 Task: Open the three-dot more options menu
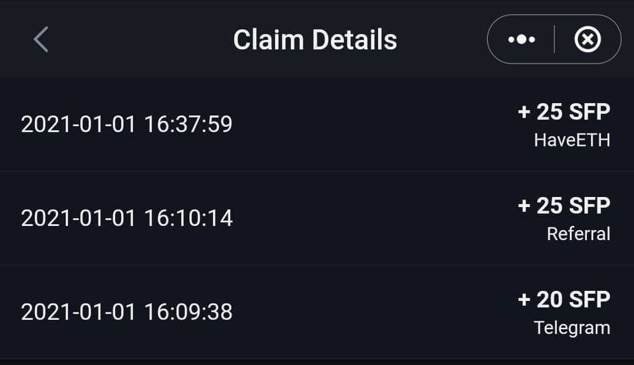(x=521, y=39)
